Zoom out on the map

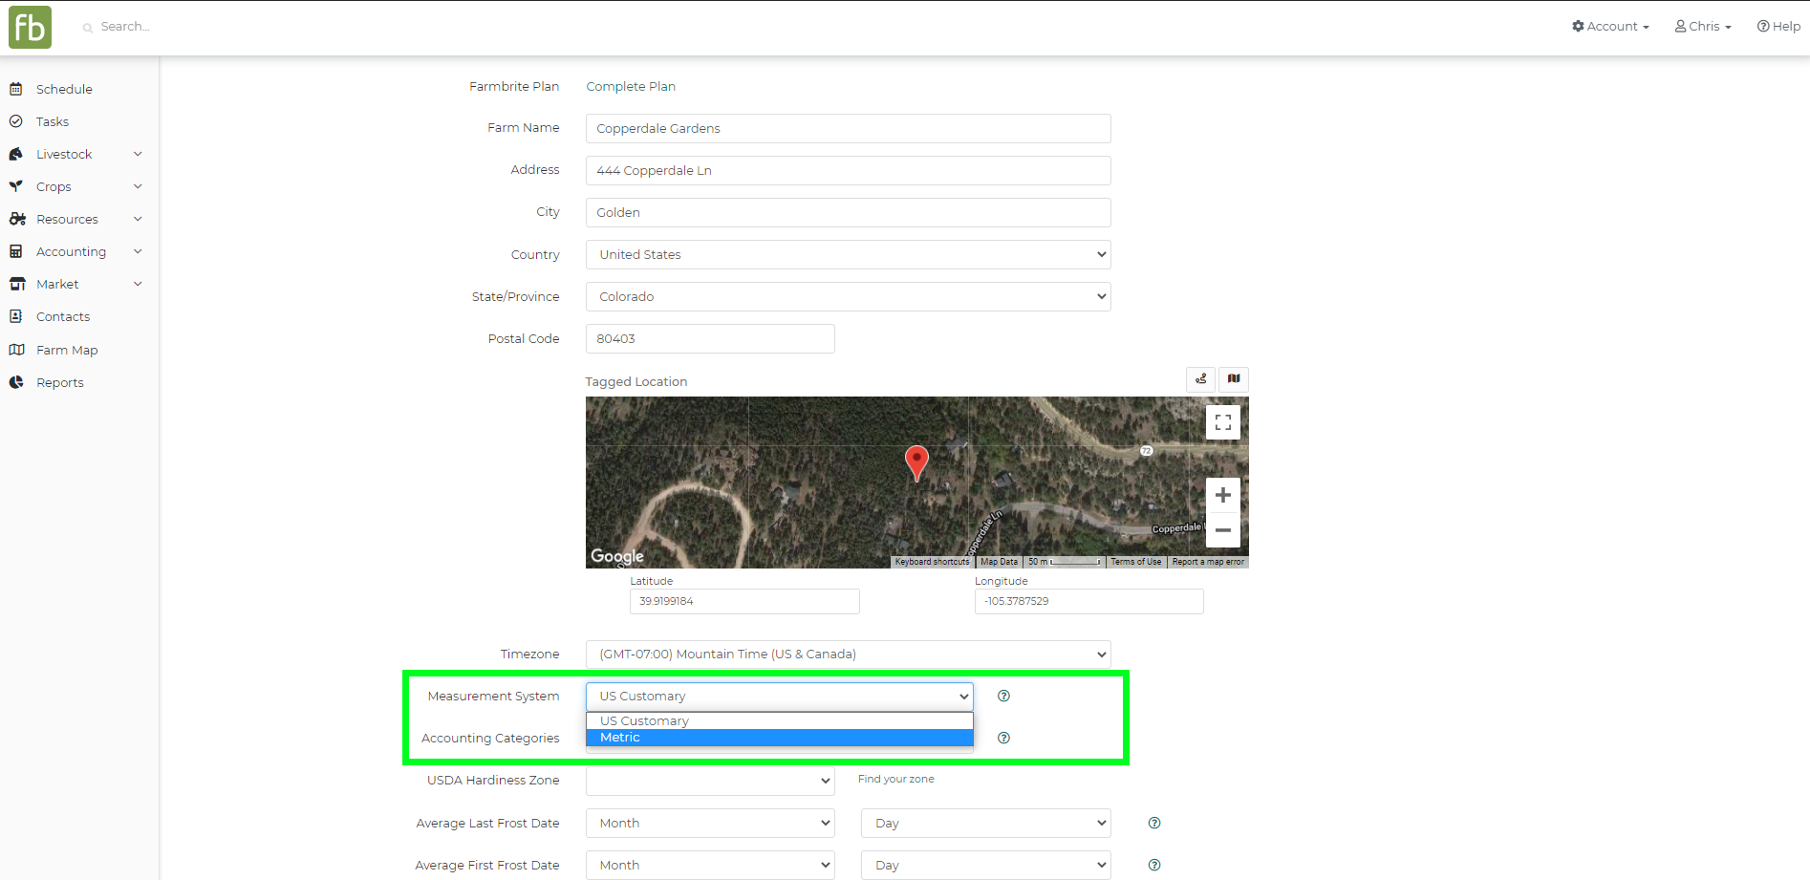[x=1222, y=530]
